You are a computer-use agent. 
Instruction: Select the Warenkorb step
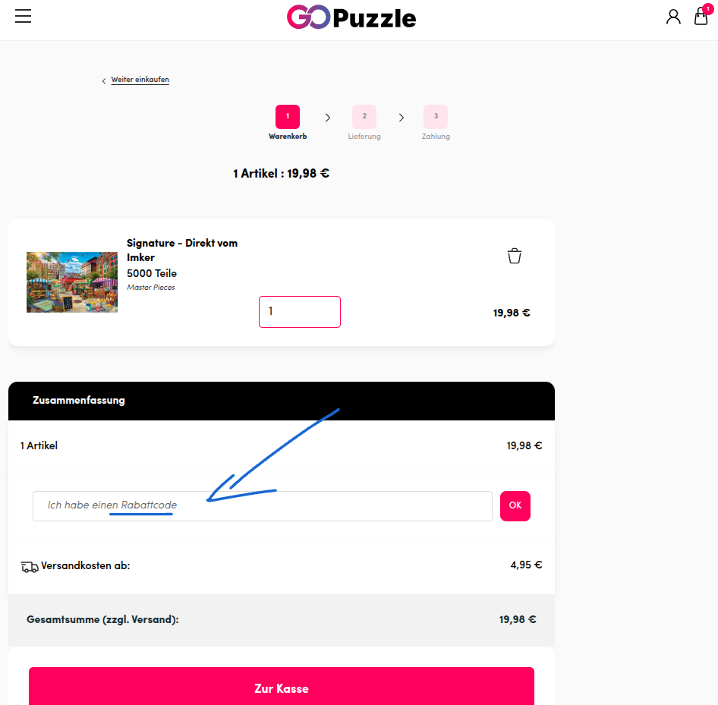pos(288,117)
